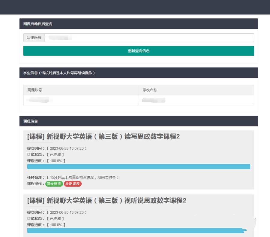Click the 提交时间 line of the first course
The width and height of the screenshot is (270, 237).
tap(57, 148)
